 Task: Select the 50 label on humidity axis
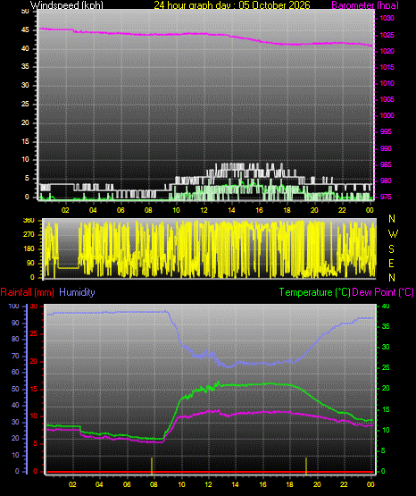(15, 389)
